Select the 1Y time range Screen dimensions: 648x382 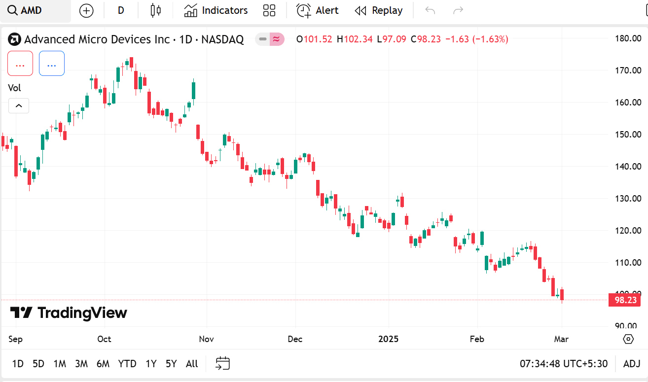point(151,364)
